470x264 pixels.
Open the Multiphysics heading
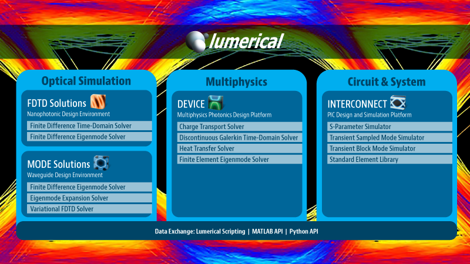point(236,82)
